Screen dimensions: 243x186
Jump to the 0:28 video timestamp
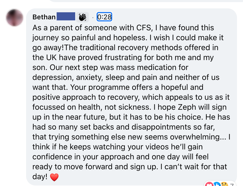point(104,17)
